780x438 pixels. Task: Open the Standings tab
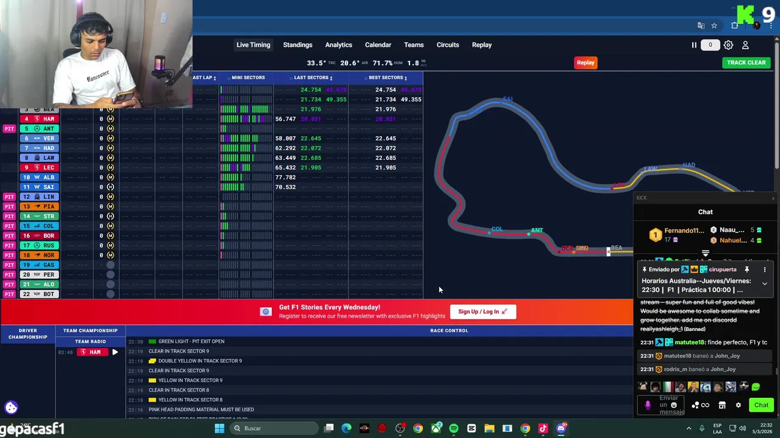[297, 45]
